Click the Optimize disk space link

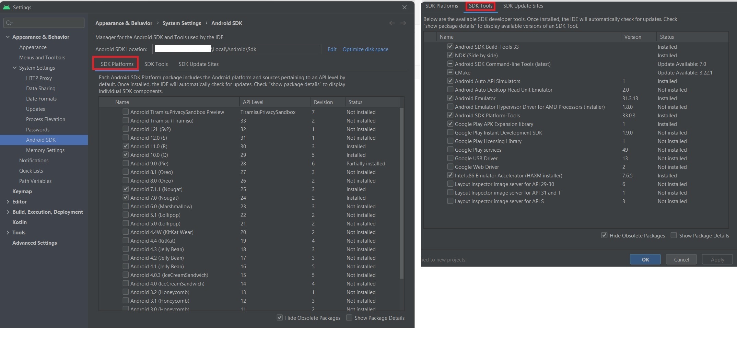click(x=365, y=49)
